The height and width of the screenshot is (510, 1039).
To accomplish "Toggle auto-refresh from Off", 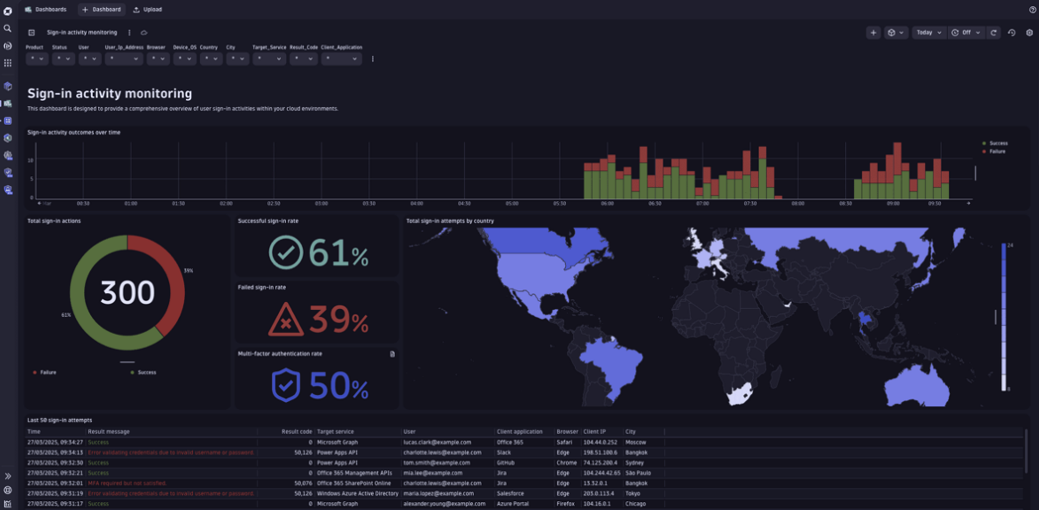I will pyautogui.click(x=967, y=33).
